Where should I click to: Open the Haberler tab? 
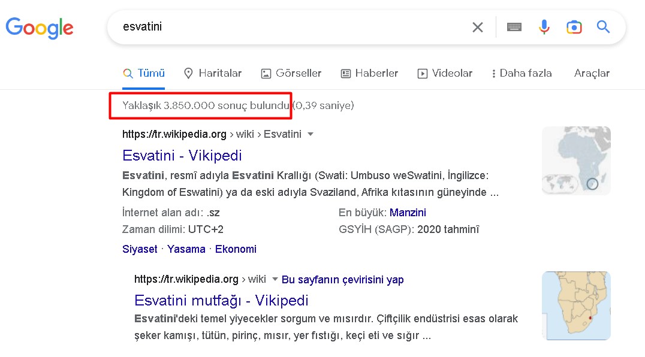[369, 73]
